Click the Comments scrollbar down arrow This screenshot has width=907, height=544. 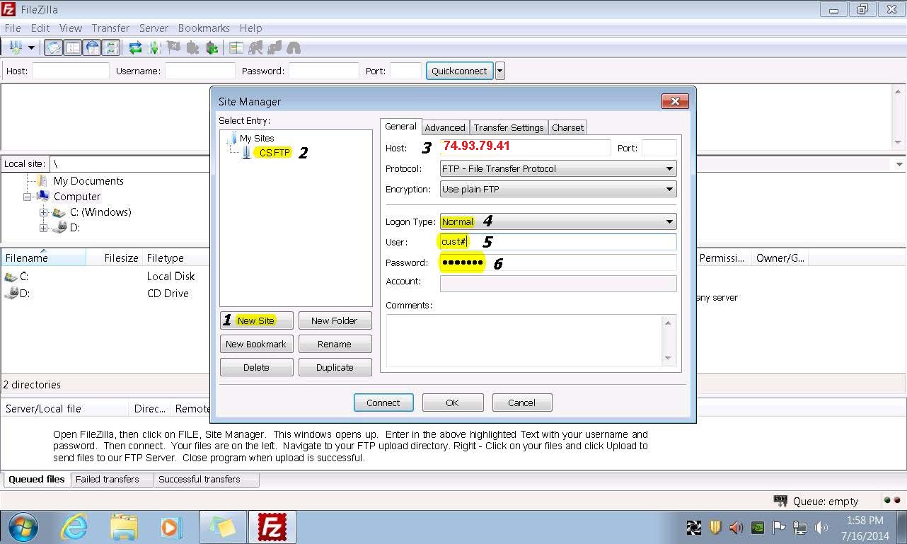[x=669, y=359]
